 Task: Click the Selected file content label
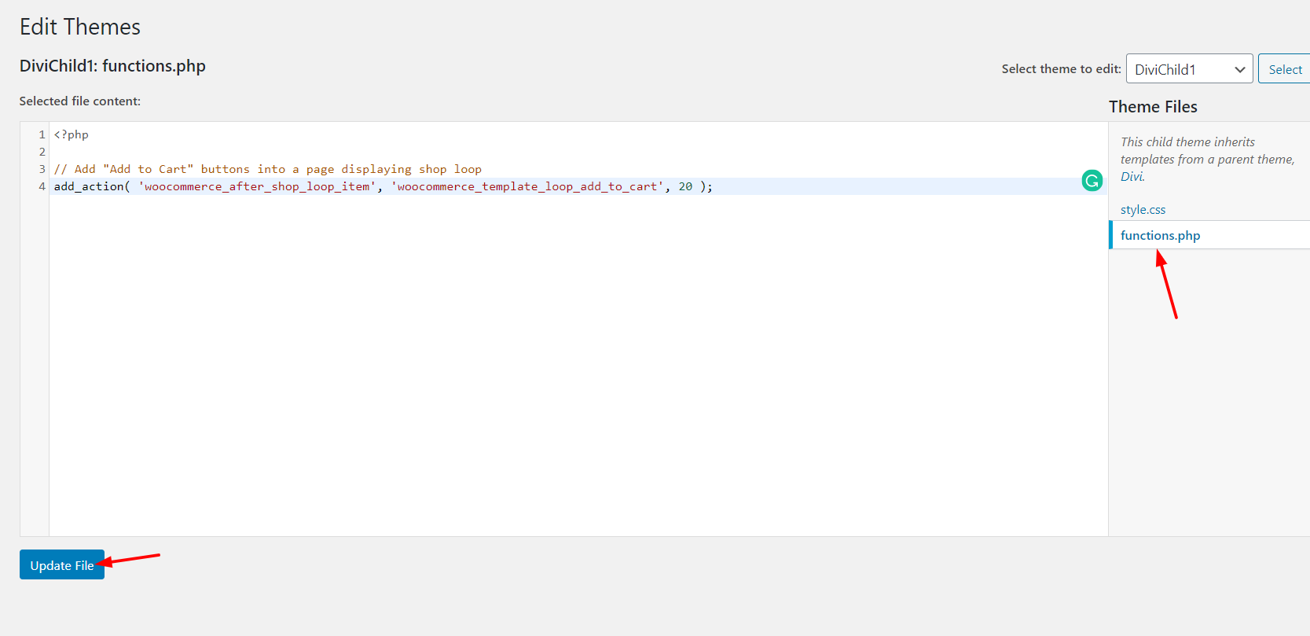click(80, 101)
